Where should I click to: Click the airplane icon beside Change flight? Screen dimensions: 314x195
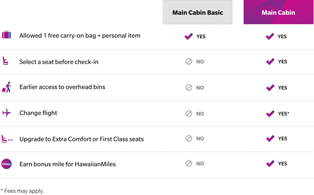tap(6, 113)
